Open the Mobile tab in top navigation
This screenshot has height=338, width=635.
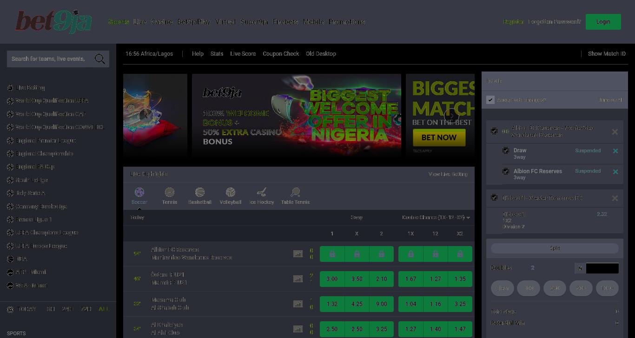(313, 22)
